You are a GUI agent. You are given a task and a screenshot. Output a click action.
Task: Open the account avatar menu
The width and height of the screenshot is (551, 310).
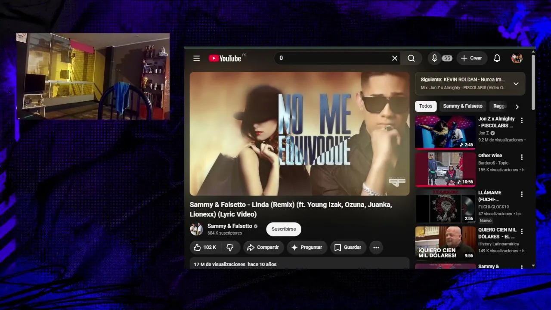[x=517, y=58]
